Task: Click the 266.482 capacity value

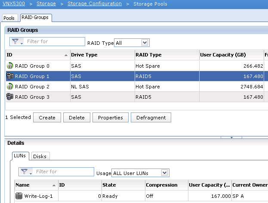Action: pyautogui.click(x=253, y=66)
